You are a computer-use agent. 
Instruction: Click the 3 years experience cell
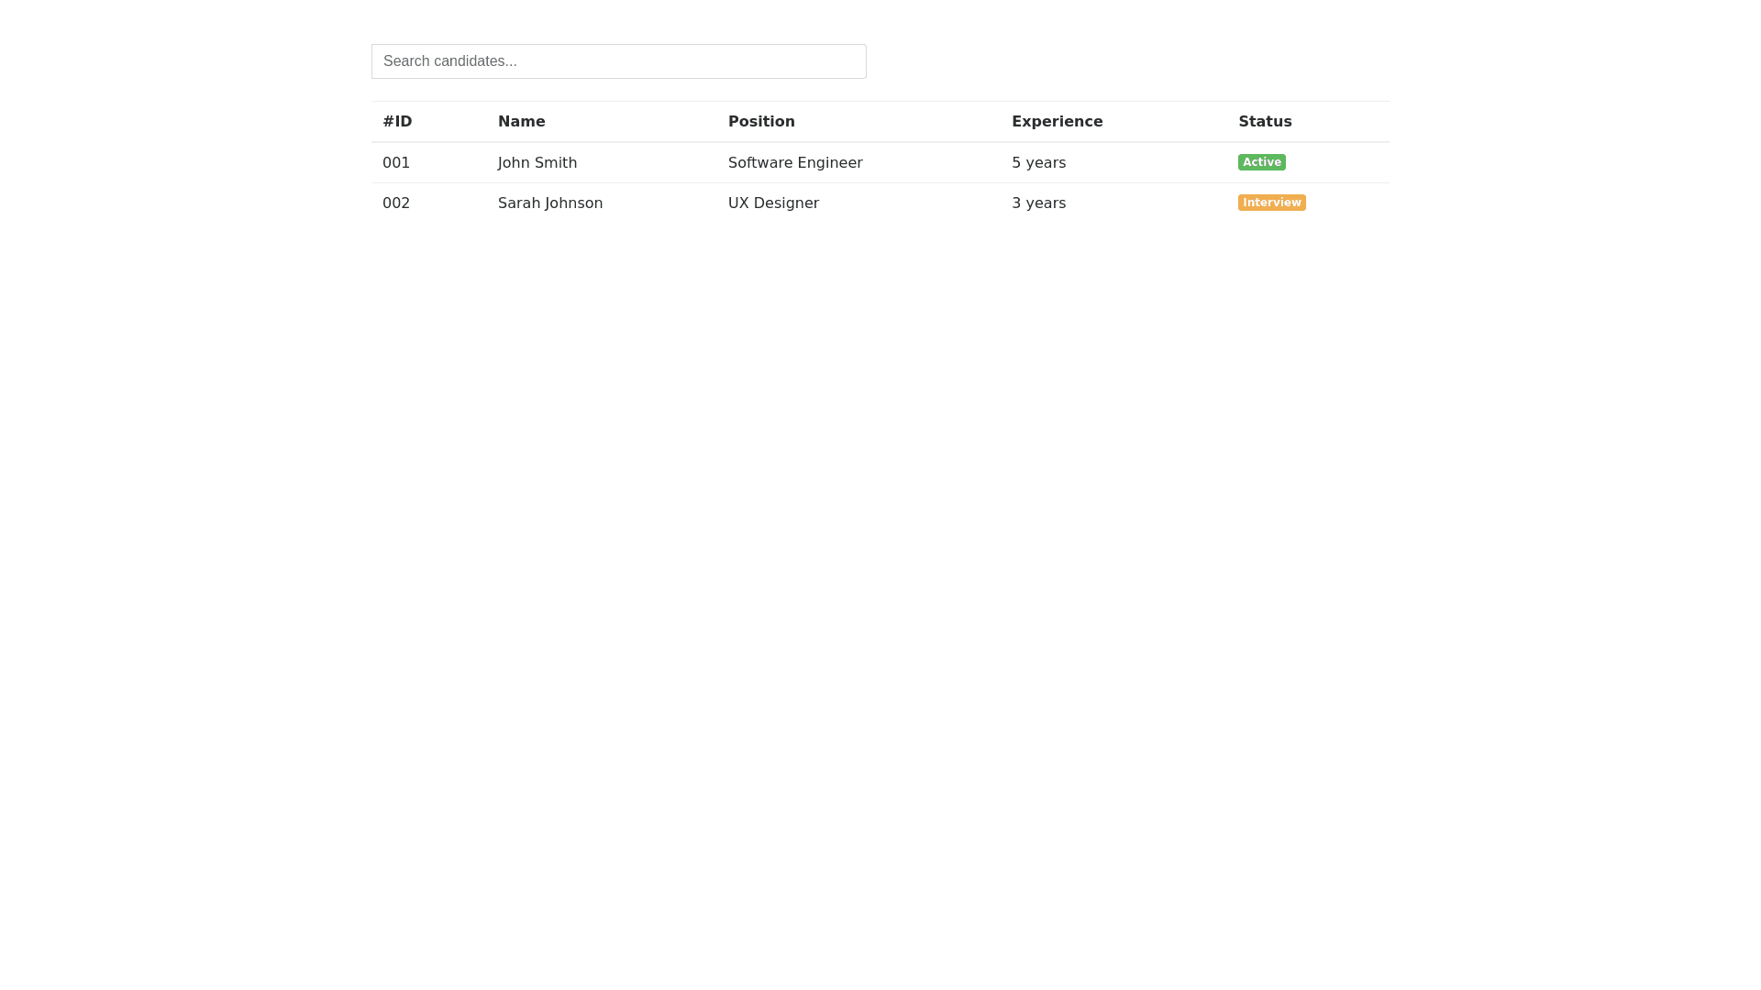tap(1038, 203)
